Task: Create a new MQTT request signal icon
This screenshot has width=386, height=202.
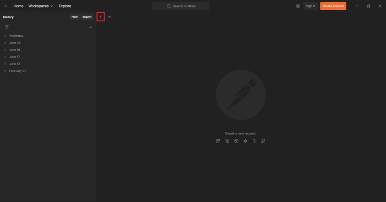Action: pos(263,141)
